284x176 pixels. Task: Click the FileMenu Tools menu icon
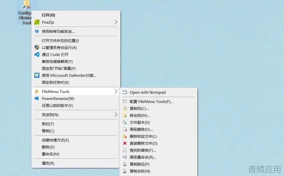point(37,92)
